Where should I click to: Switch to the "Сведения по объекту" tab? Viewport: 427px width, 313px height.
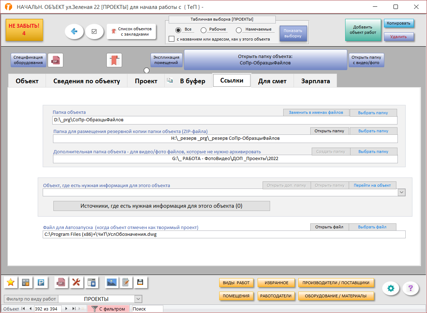point(86,81)
